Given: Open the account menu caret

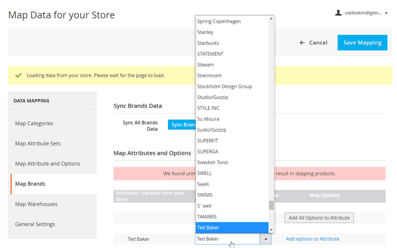Looking at the screenshot, I should click(x=387, y=13).
